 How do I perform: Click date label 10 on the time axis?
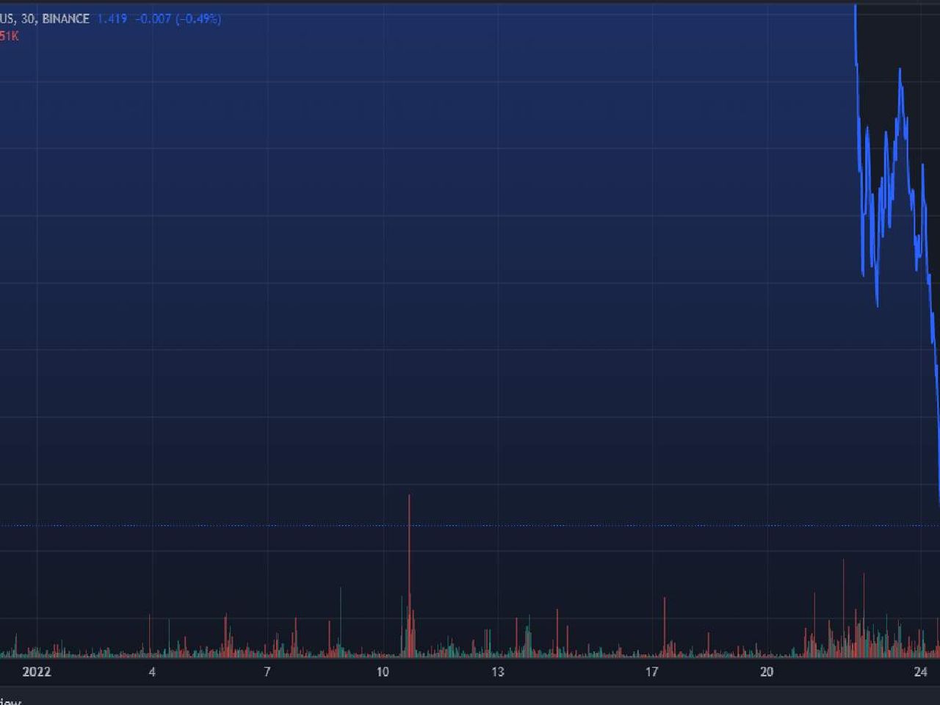click(383, 671)
